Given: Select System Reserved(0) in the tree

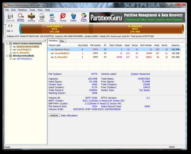Looking at the screenshot, I should pyautogui.click(x=28, y=47).
